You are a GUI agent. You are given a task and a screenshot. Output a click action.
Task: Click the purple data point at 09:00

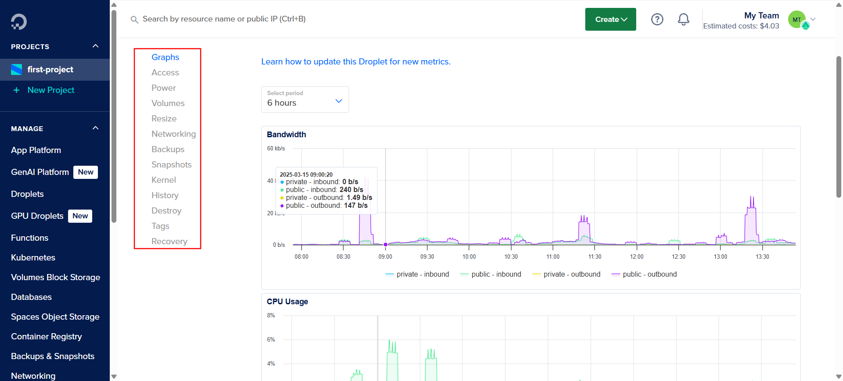[x=385, y=245]
